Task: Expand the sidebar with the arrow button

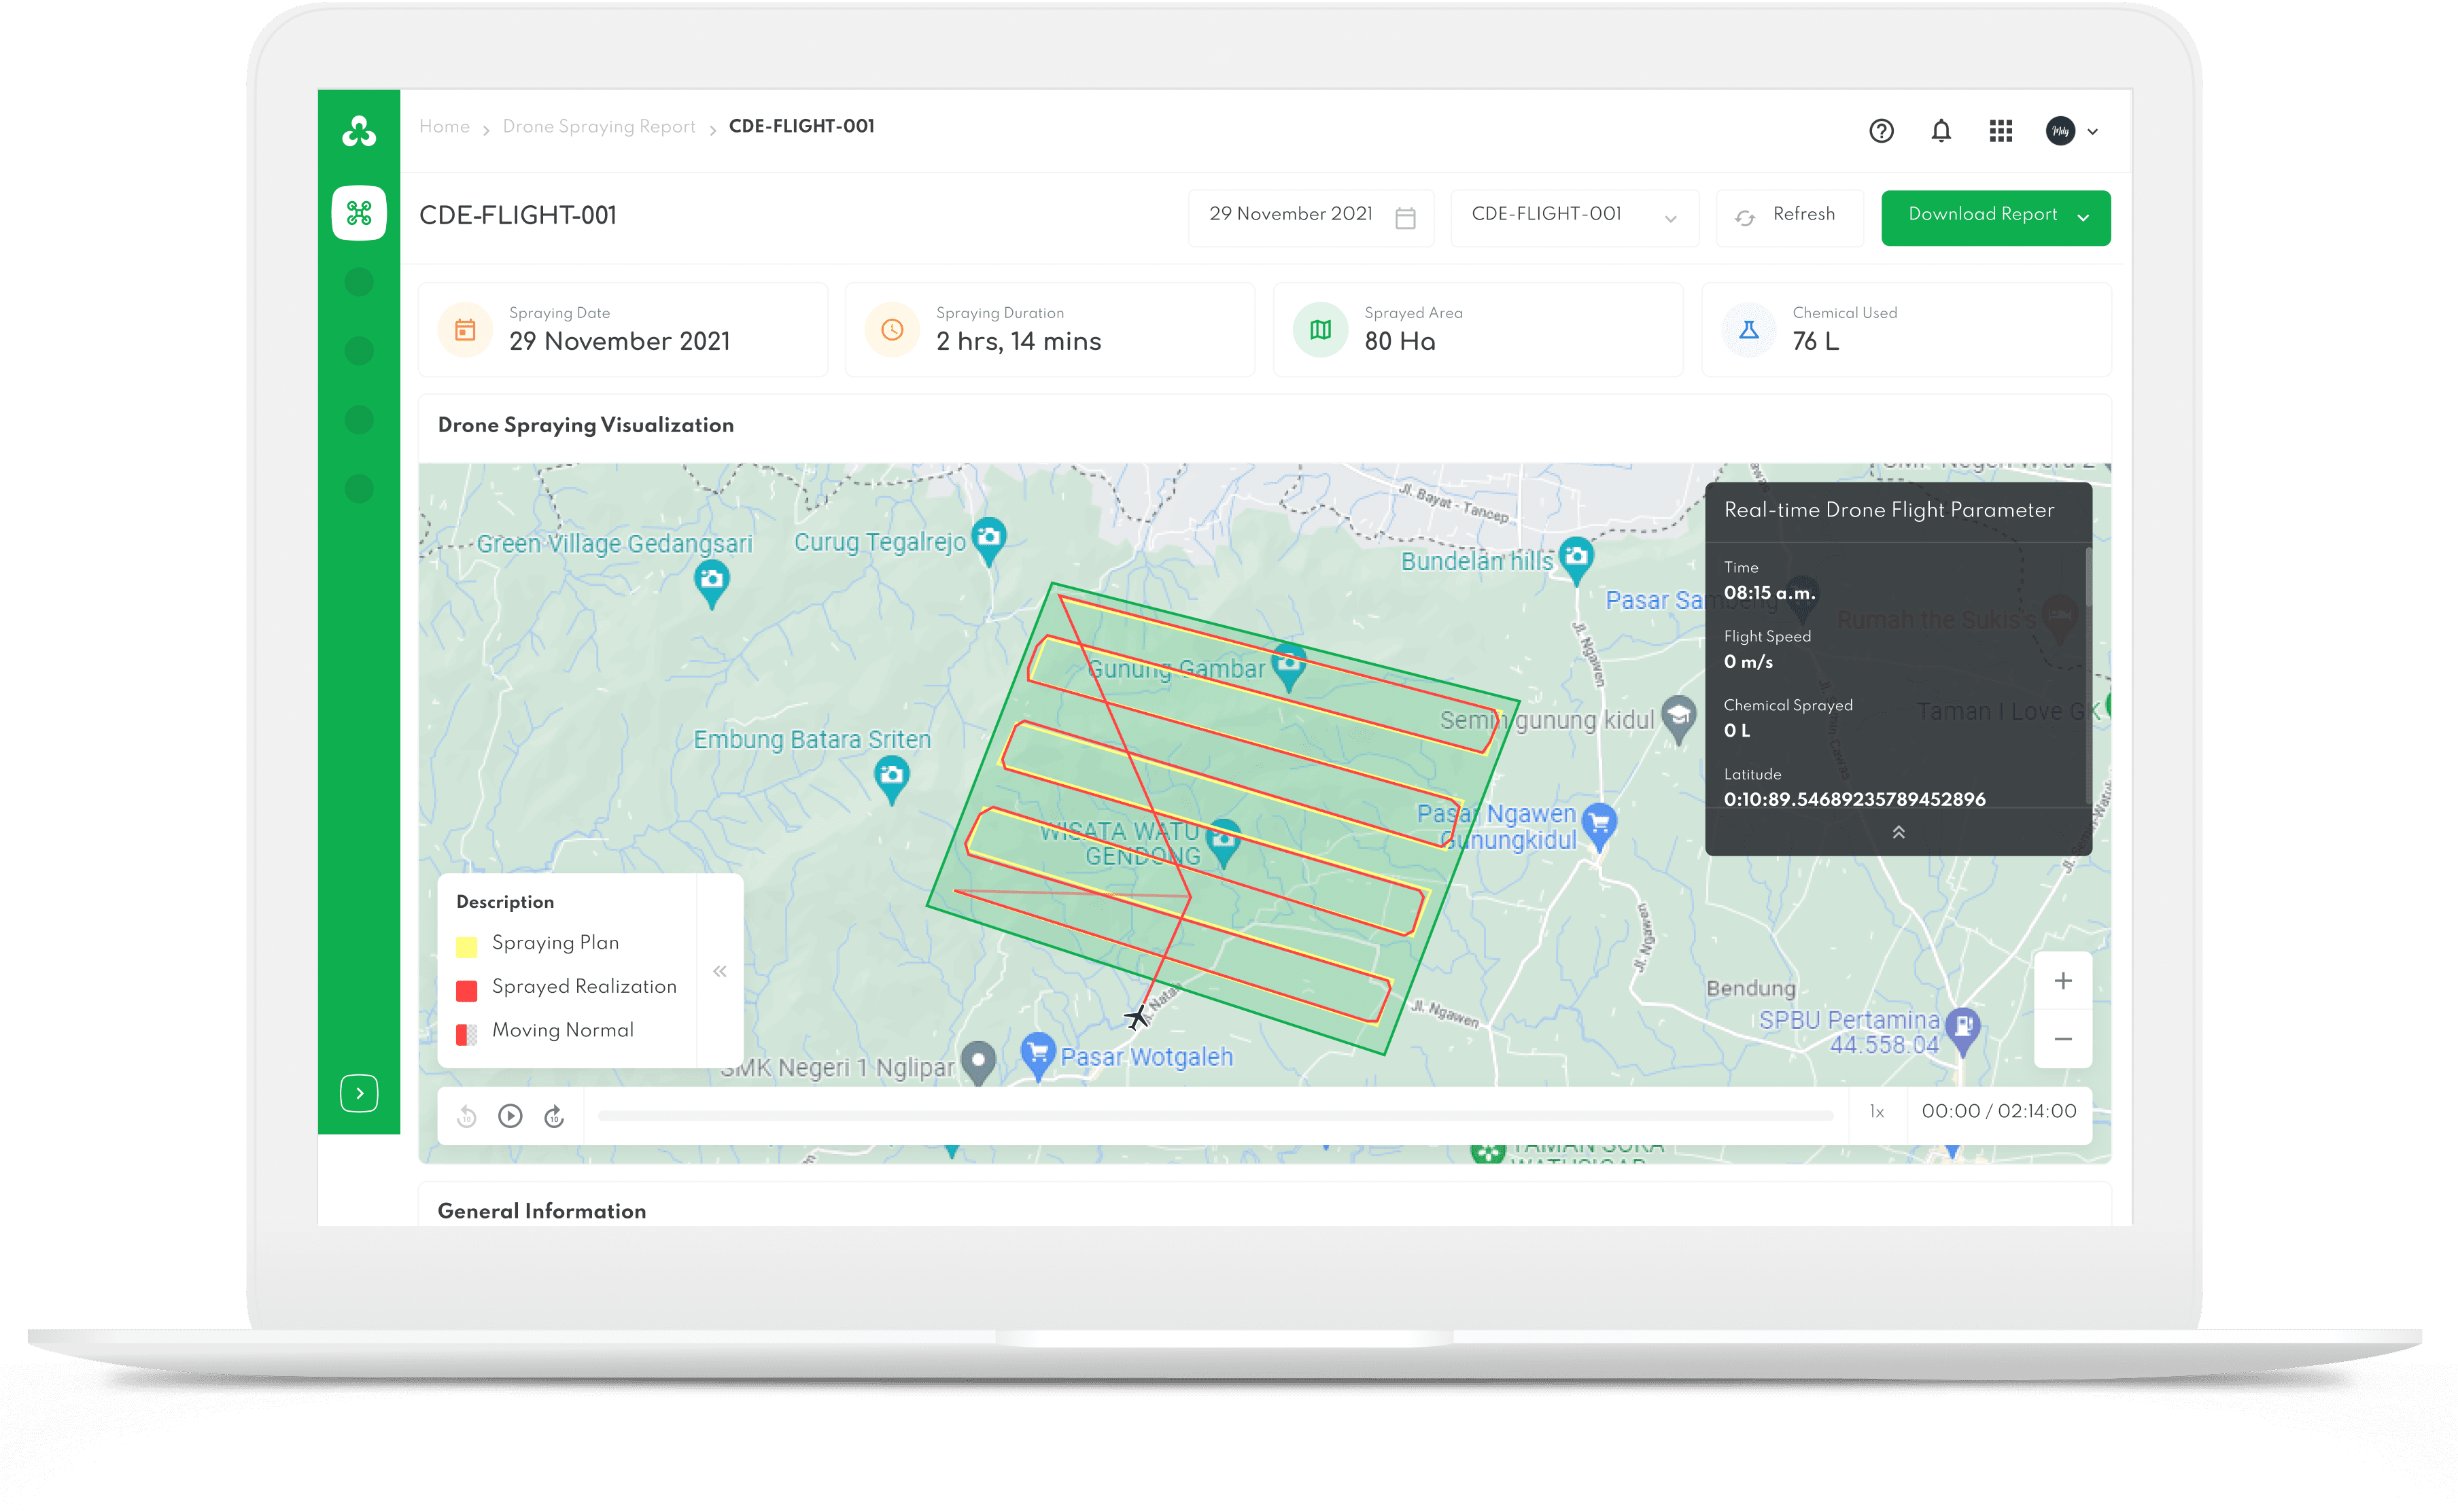Action: pyautogui.click(x=359, y=1093)
